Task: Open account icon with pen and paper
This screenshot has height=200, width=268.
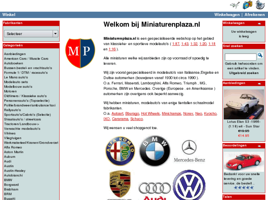Action: [x=235, y=5]
